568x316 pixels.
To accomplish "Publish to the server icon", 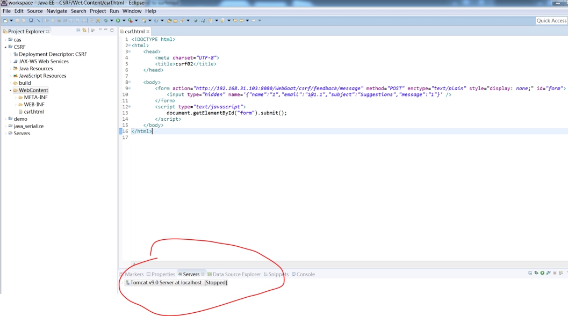I will (561, 273).
